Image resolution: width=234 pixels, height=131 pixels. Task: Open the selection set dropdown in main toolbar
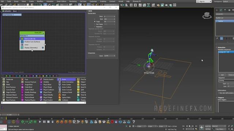click(x=111, y=5)
